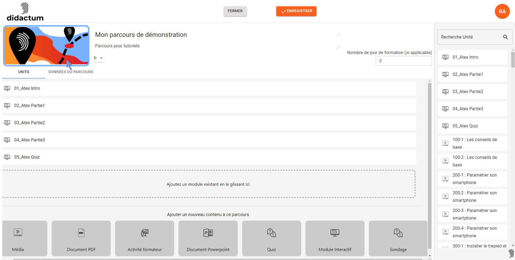Image resolution: width=515 pixels, height=260 pixels.
Task: Click sidebar icon of 03_Atex Partie2 unit
Action: [446, 92]
